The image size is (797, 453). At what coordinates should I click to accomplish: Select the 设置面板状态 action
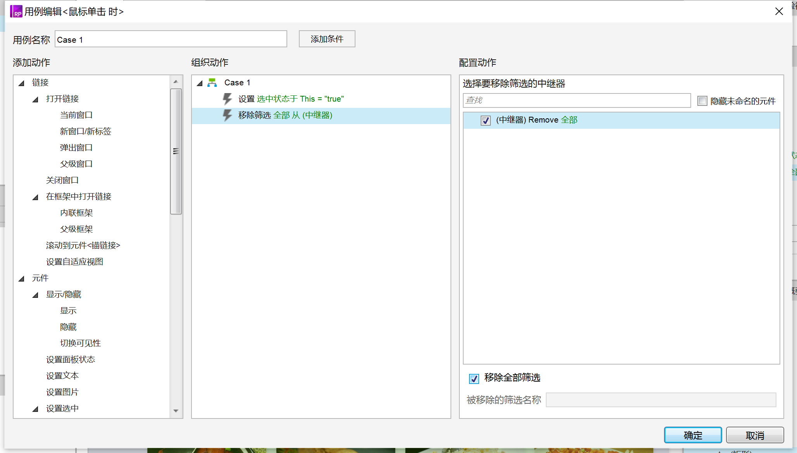[x=71, y=360]
